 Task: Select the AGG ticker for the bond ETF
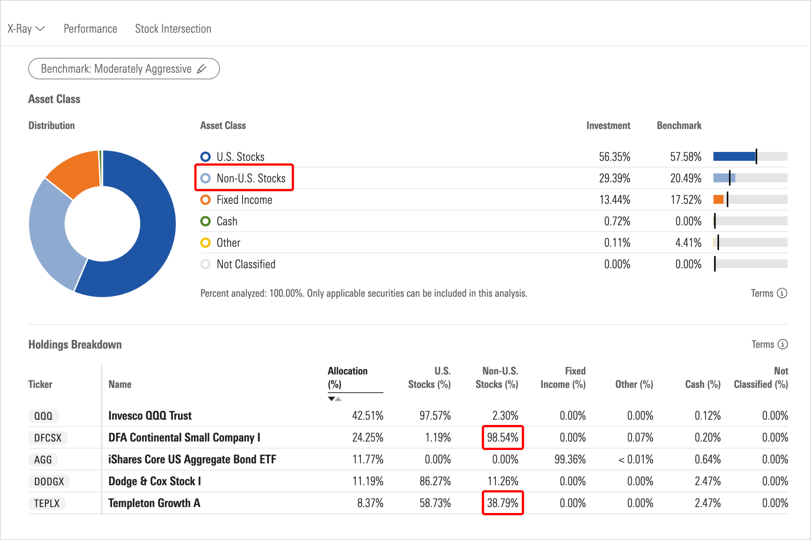[43, 459]
